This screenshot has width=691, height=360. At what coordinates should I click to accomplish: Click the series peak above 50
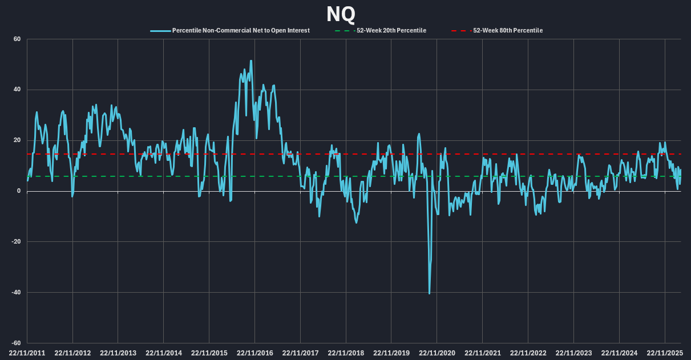tap(250, 61)
